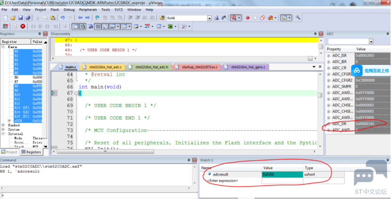This screenshot has width=391, height=199.
Task: Toggle the Command Window button
Action: pos(75,26)
